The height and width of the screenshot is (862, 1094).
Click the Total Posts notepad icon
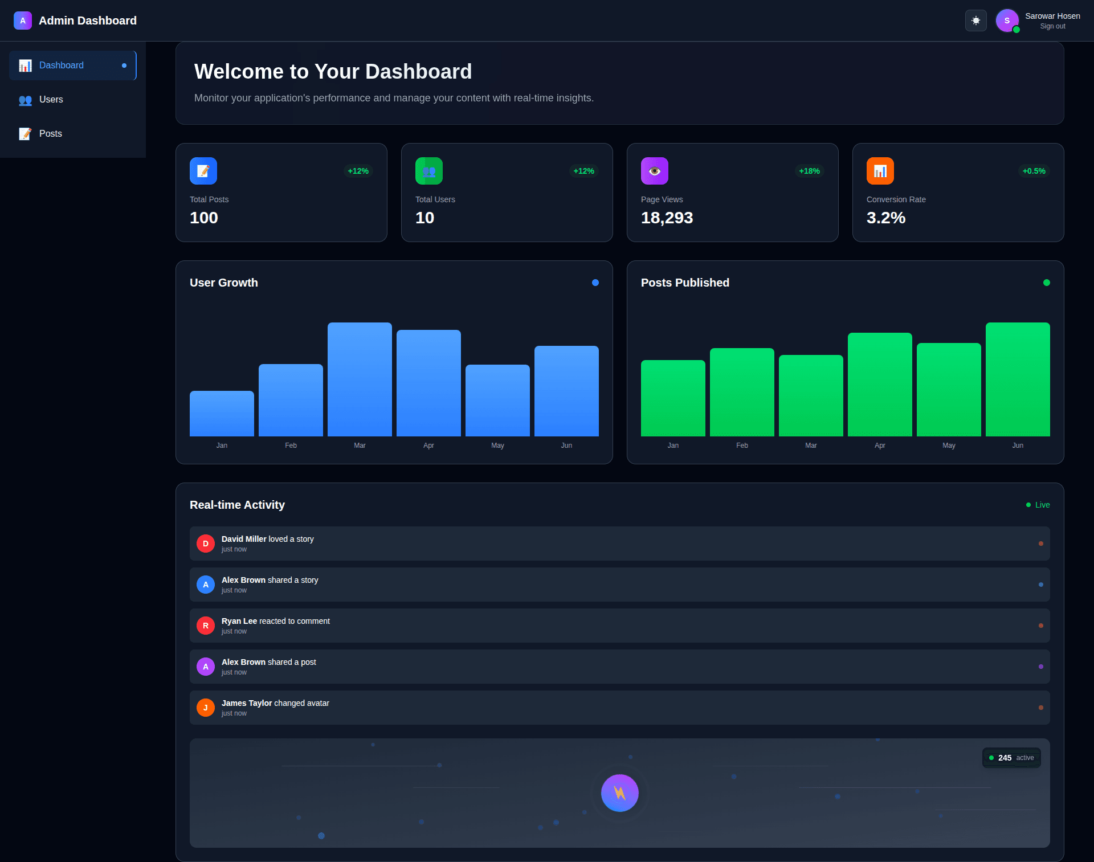[x=203, y=171]
